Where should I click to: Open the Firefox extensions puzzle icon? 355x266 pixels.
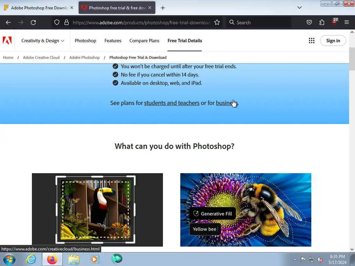[x=322, y=23]
